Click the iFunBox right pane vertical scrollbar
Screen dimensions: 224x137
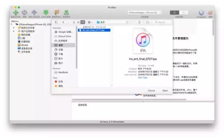pos(213,27)
